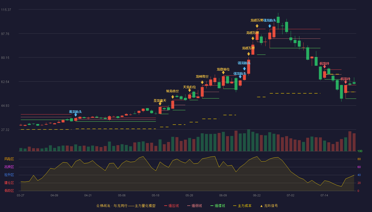Click the blue 40 oscillator scale value
This screenshot has width=372, height=212.
(359, 175)
